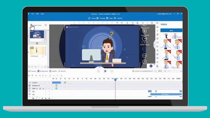Click the star icon below the scene list
The image size is (210, 118).
[35, 67]
